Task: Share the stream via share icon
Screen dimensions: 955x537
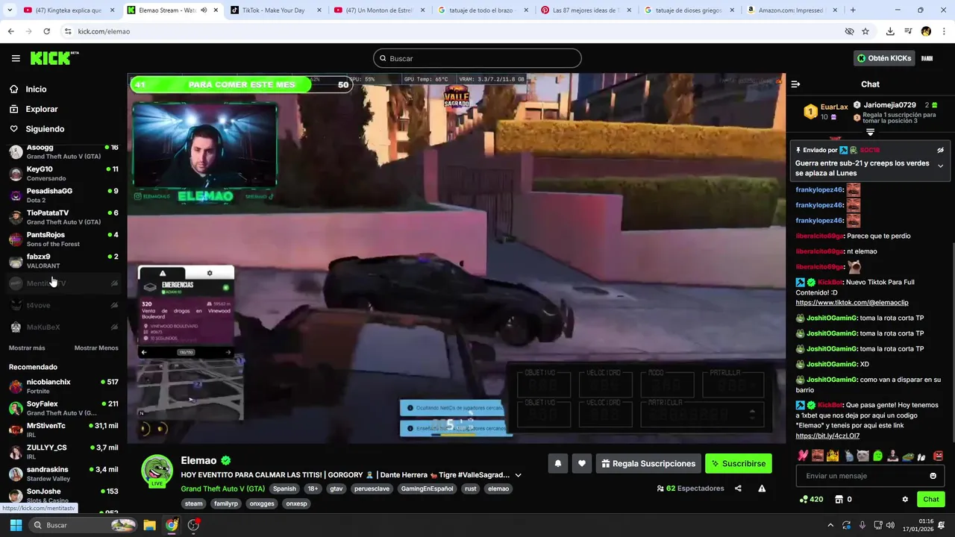Action: (x=738, y=489)
